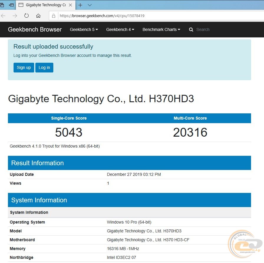This screenshot has width=264, height=263.
Task: Go to the browser home page
Action: click(38, 16)
